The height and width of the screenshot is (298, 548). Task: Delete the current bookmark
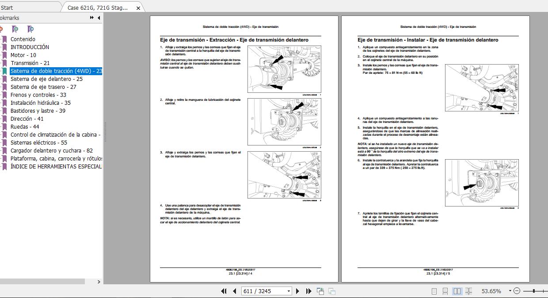2,29
